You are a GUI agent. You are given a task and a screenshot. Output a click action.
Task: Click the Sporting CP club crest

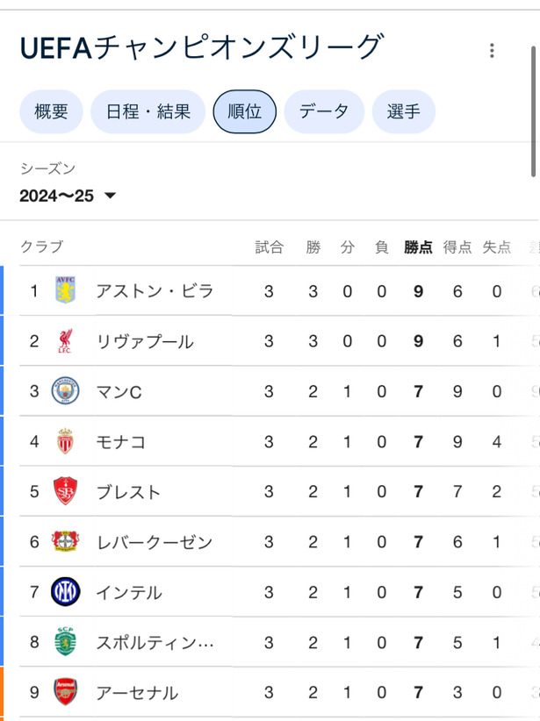click(65, 641)
